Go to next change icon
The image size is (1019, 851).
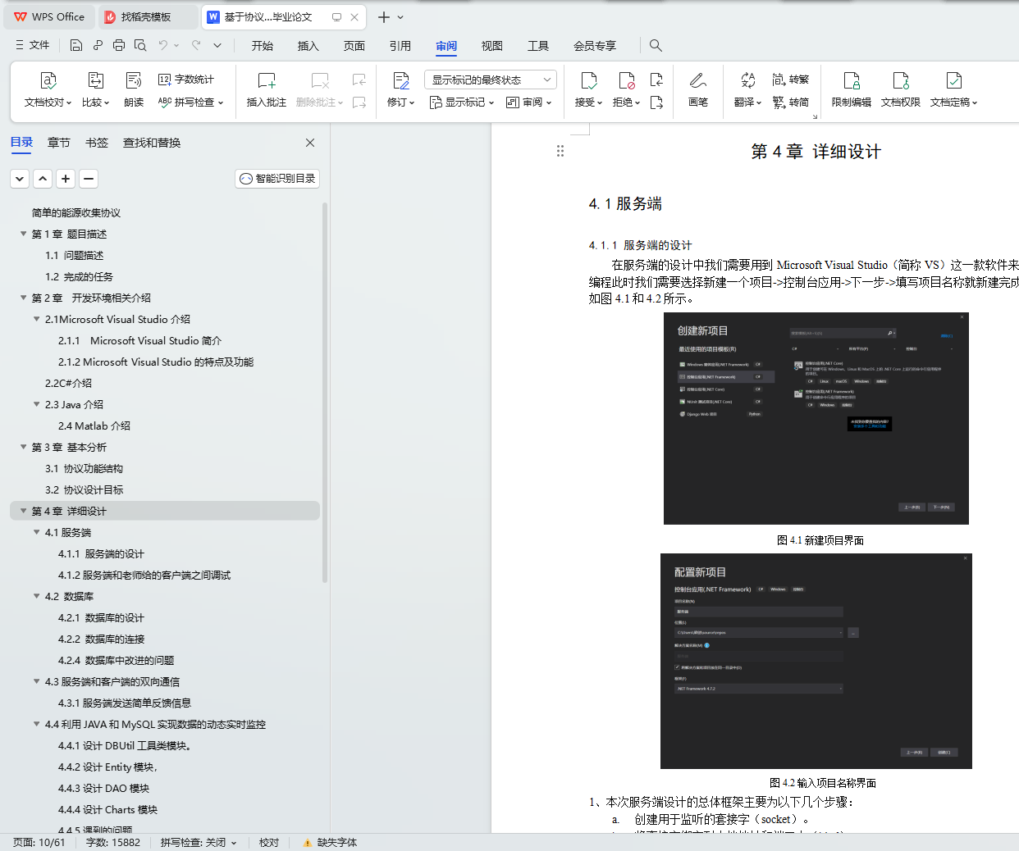click(656, 102)
